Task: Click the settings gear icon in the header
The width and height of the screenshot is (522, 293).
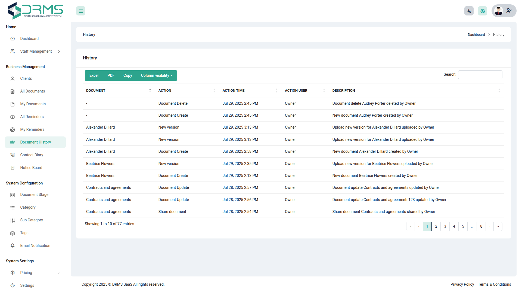Action: coord(482,11)
